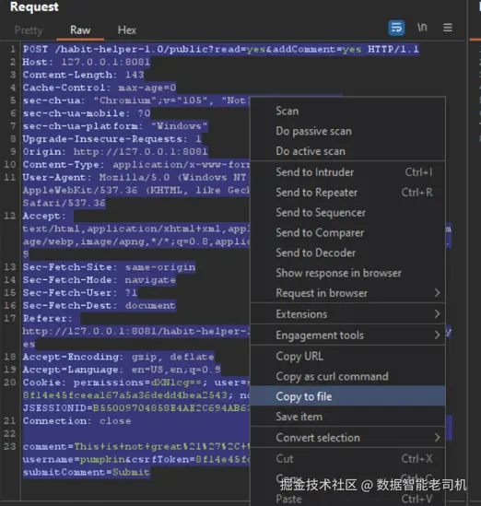Choose Cut from the context menu
481x506 pixels.
point(347,459)
